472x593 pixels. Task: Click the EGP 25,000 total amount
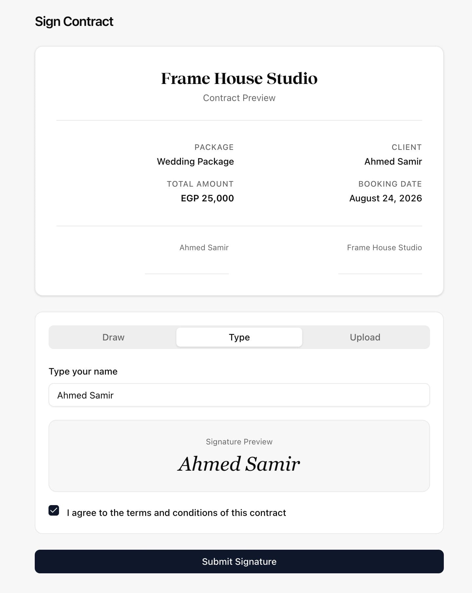pos(207,198)
